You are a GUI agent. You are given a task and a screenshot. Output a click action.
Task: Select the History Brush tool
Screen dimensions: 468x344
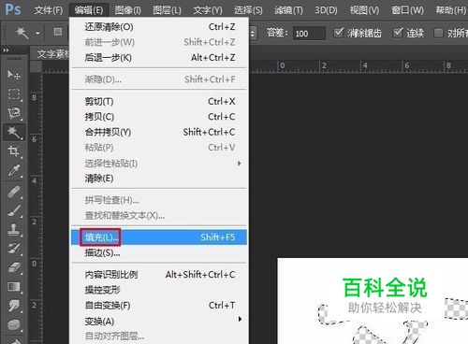[x=14, y=249]
